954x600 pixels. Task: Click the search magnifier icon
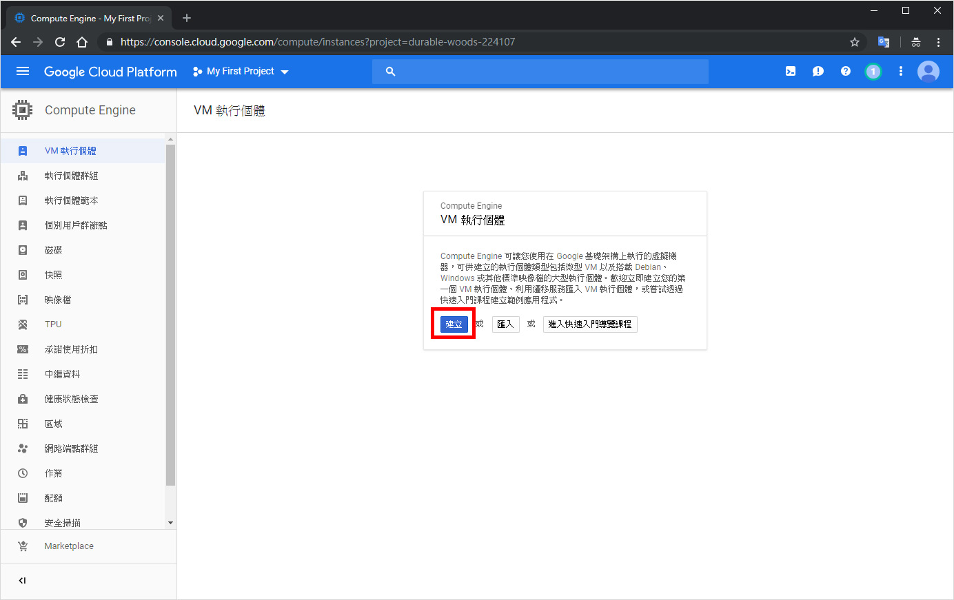pos(390,72)
